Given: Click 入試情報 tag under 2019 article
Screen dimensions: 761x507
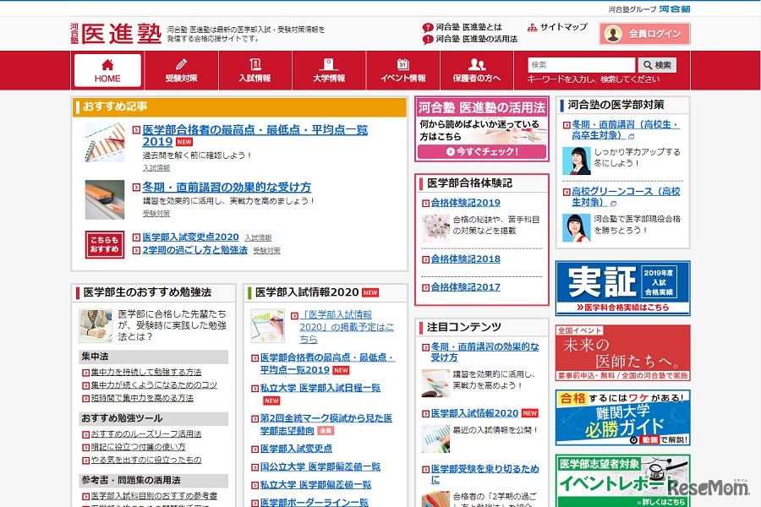Looking at the screenshot, I should tap(156, 168).
